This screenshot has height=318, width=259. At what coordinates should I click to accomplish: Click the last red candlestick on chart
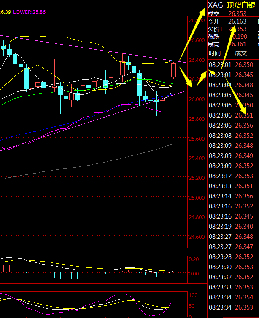(x=173, y=70)
